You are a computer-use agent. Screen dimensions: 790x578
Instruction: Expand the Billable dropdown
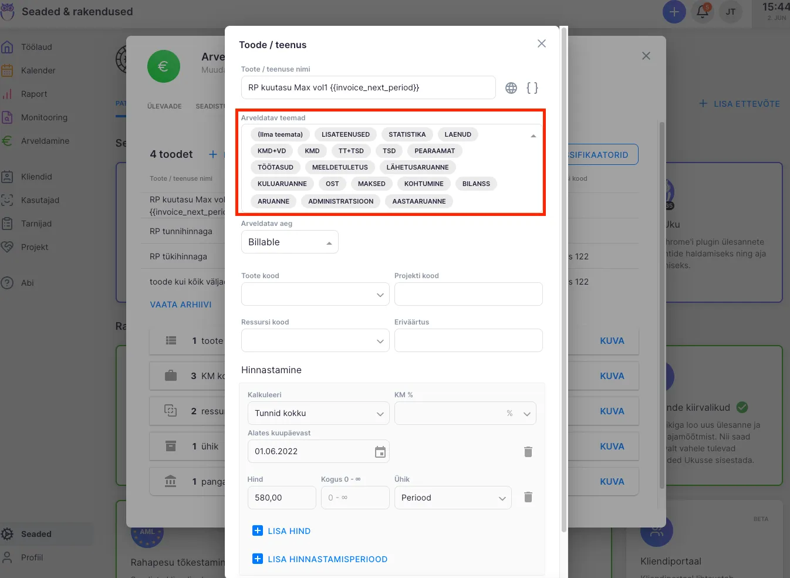coord(289,242)
